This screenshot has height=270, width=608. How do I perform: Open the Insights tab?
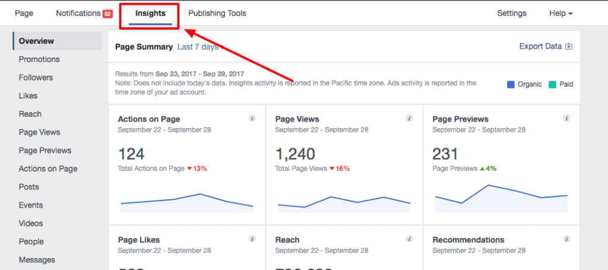click(x=150, y=13)
